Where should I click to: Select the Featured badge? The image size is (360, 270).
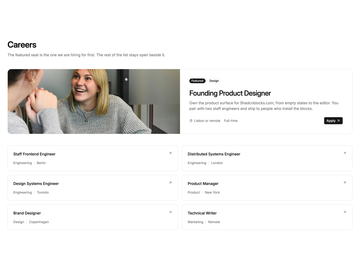[x=198, y=81]
